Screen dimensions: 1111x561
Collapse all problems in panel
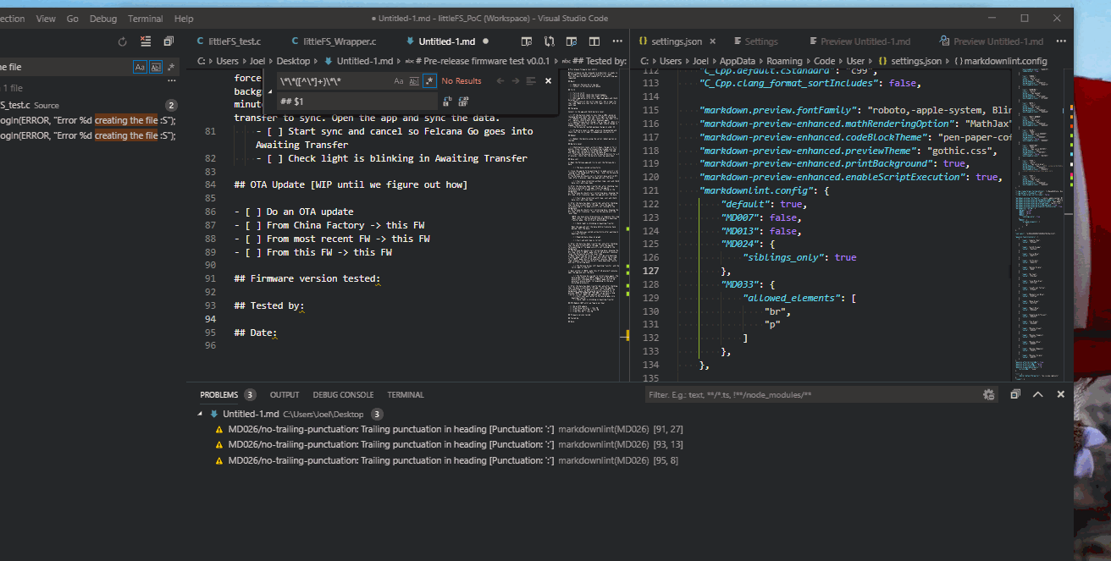(x=1015, y=395)
